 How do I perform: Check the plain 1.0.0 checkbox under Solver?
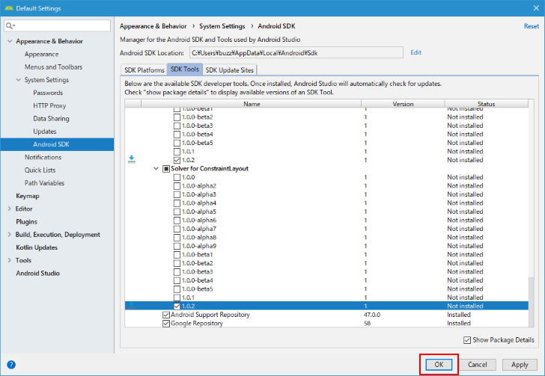[177, 177]
